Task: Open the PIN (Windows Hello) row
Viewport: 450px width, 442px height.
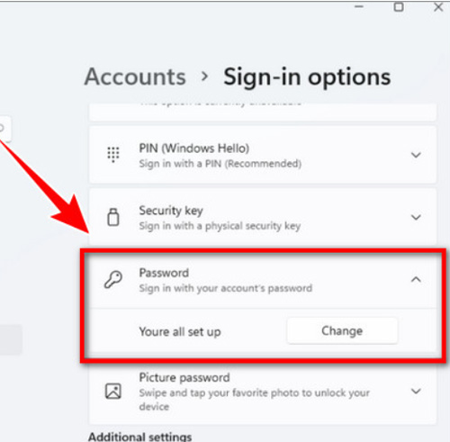Action: (263, 155)
